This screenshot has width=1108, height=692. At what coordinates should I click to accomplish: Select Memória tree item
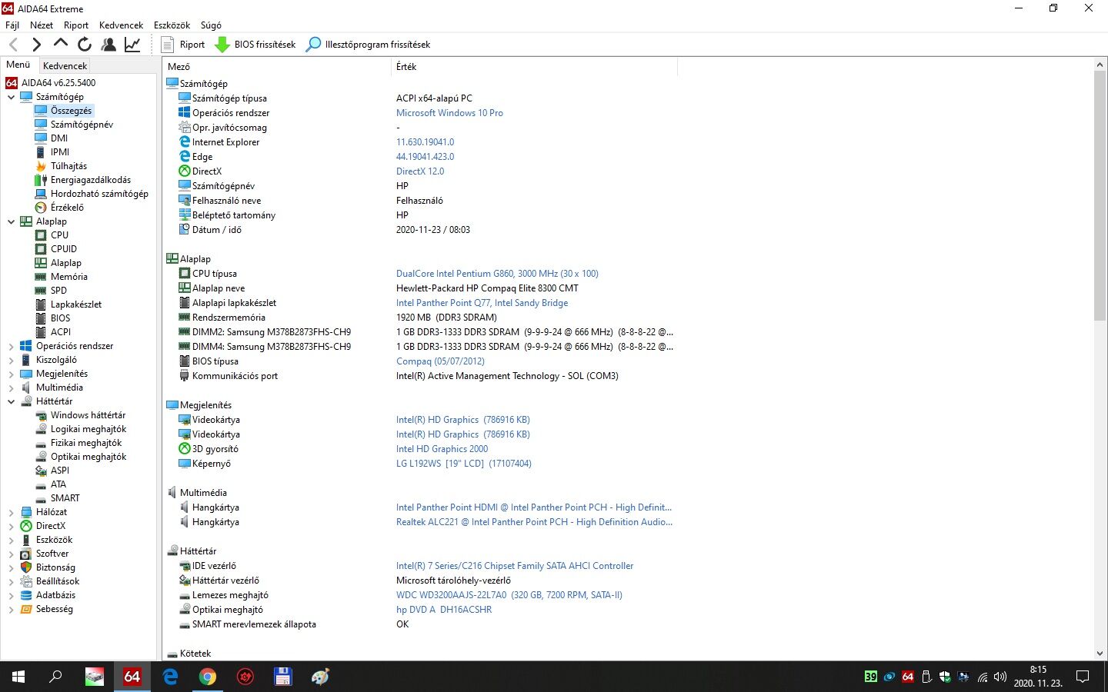pos(69,277)
